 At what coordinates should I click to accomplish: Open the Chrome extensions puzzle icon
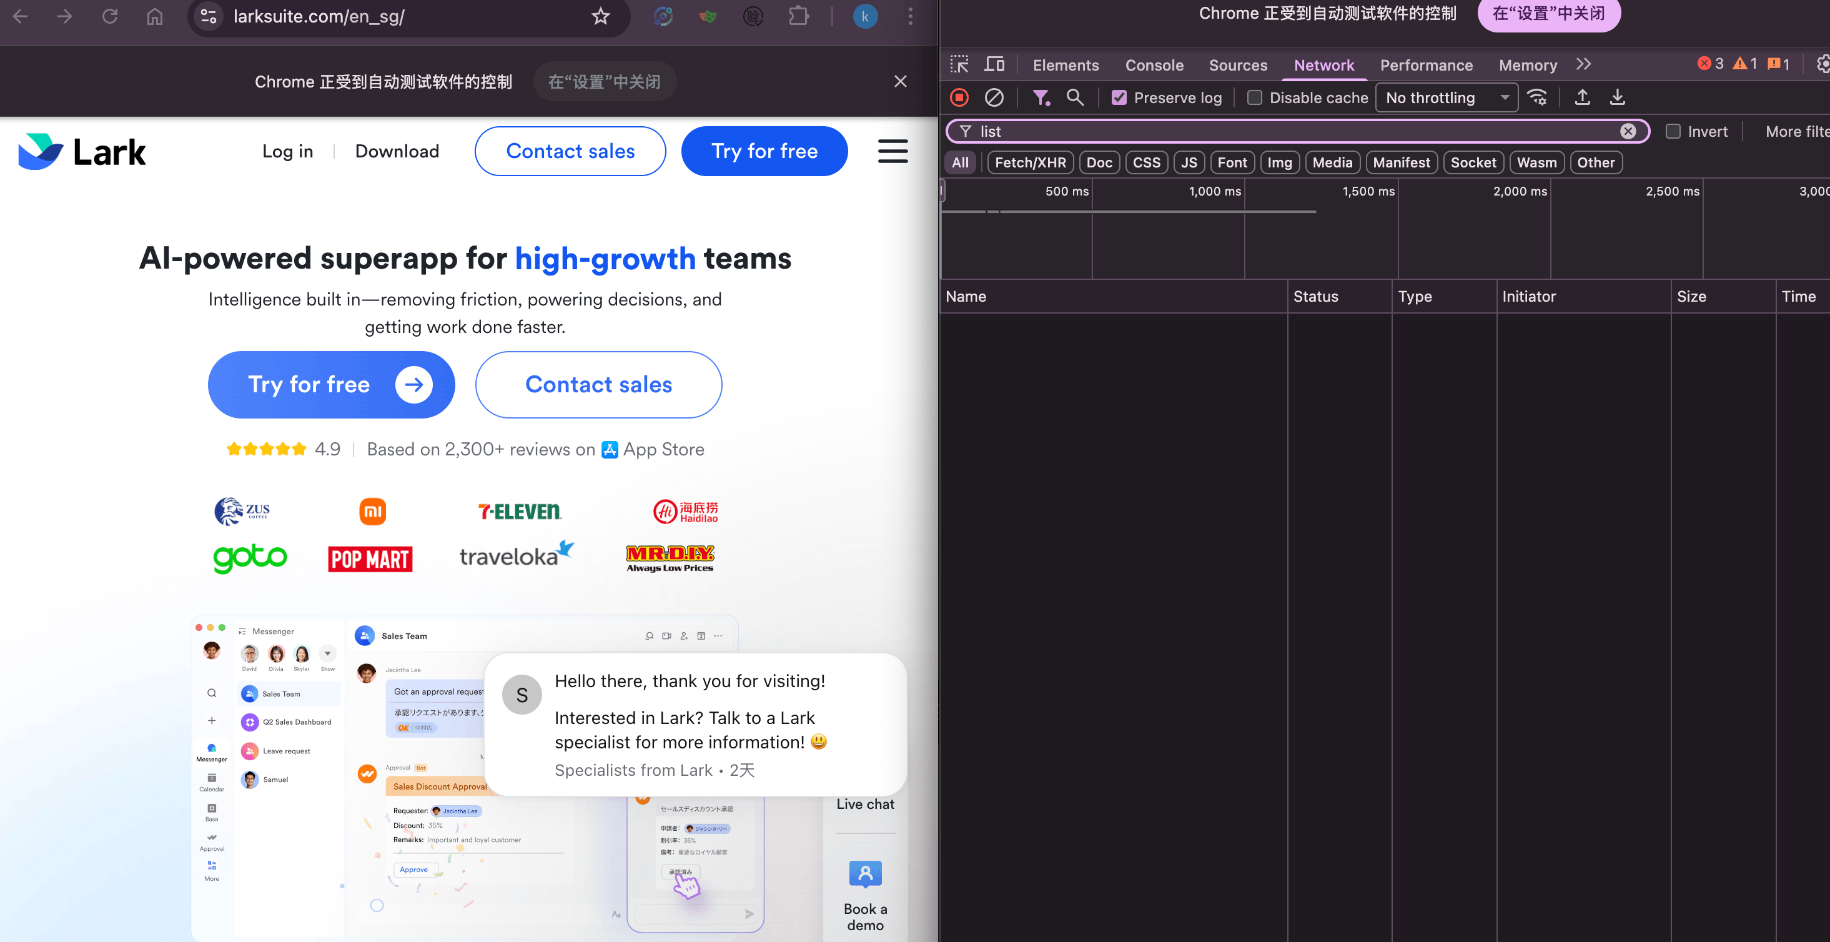pos(798,16)
